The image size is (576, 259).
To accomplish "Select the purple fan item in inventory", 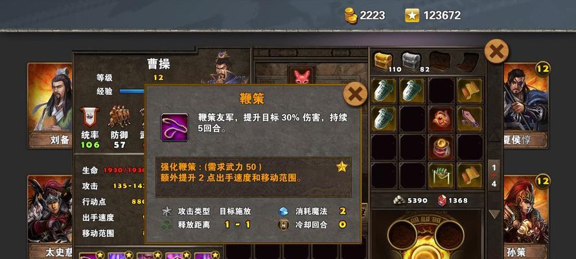I will pos(470,119).
